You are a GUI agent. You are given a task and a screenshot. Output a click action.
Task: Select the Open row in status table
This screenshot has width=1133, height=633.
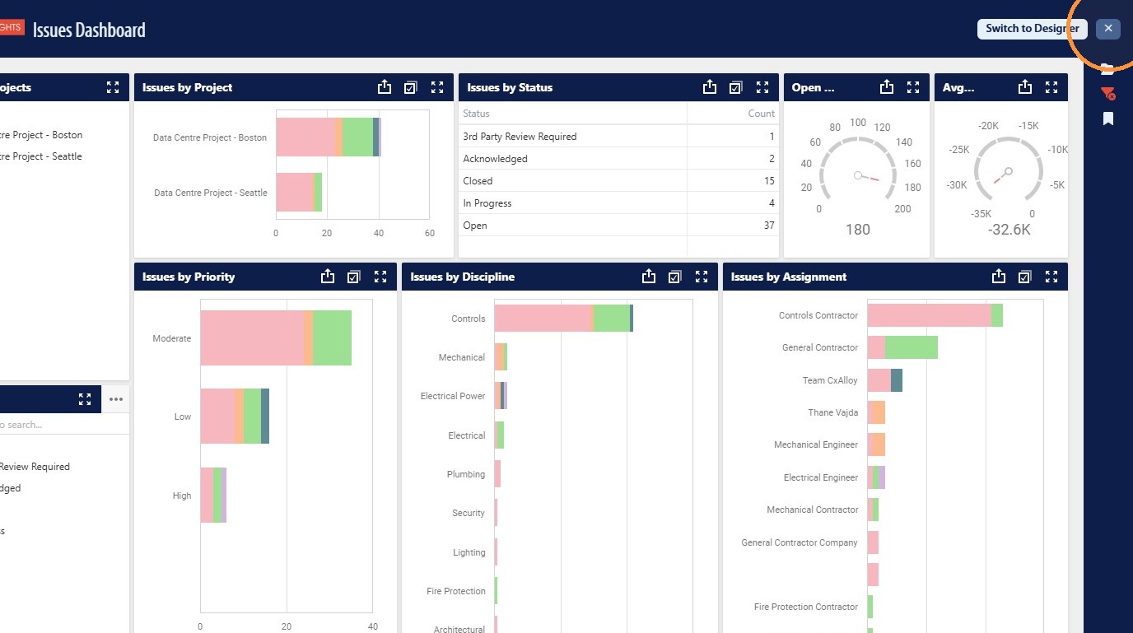(x=618, y=226)
